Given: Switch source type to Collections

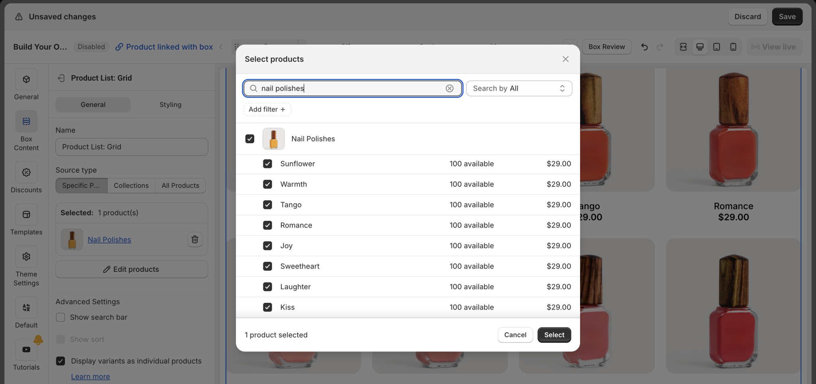Looking at the screenshot, I should [x=131, y=185].
